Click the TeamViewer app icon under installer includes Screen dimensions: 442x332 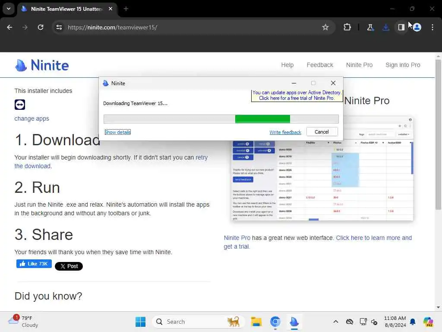point(20,105)
